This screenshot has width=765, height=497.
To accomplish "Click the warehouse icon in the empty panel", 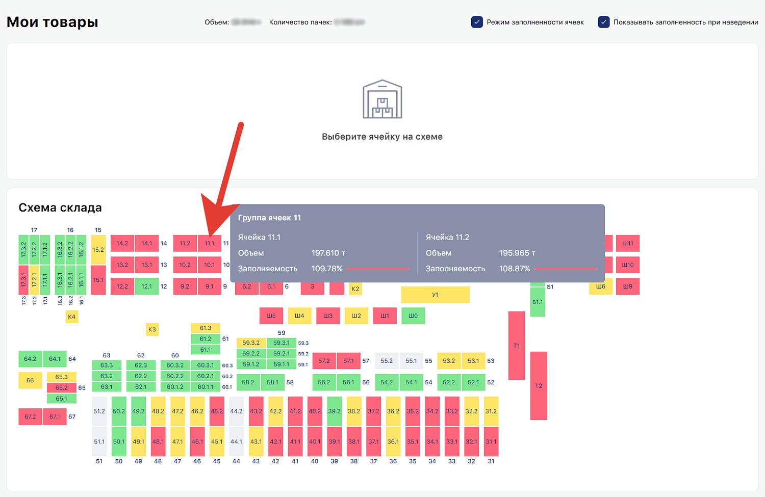I will [x=382, y=99].
